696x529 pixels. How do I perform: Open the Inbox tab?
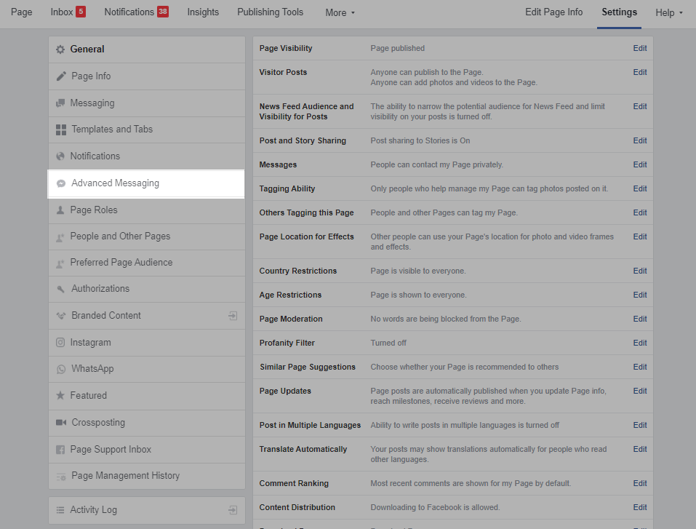click(x=62, y=12)
